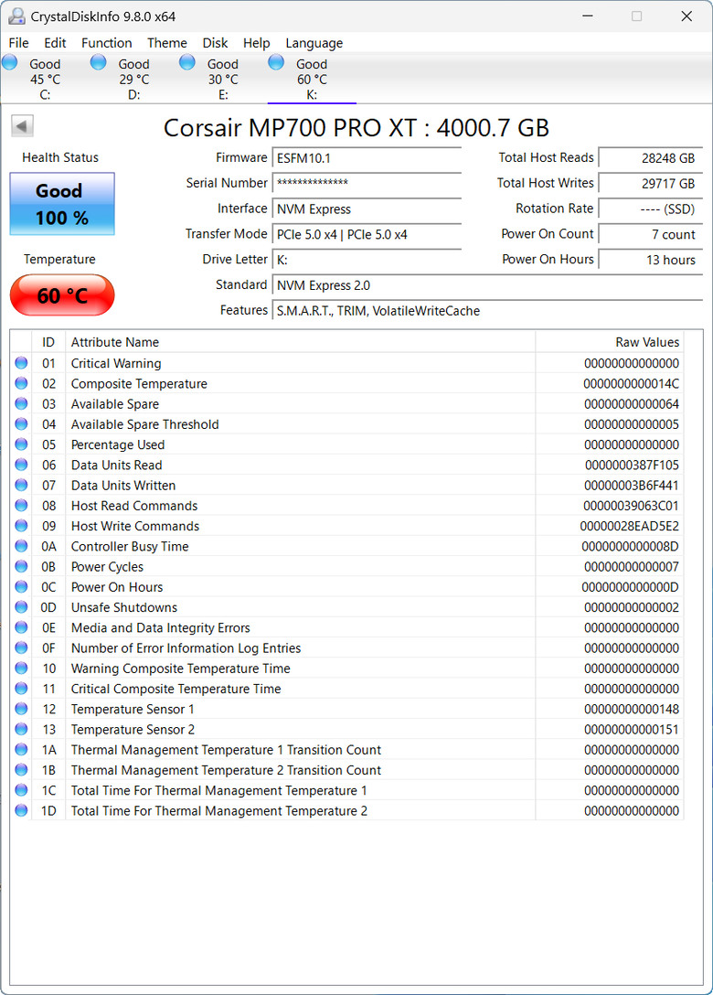Select raw value 0000000000014C
Viewport: 713px width, 995px height.
point(631,383)
